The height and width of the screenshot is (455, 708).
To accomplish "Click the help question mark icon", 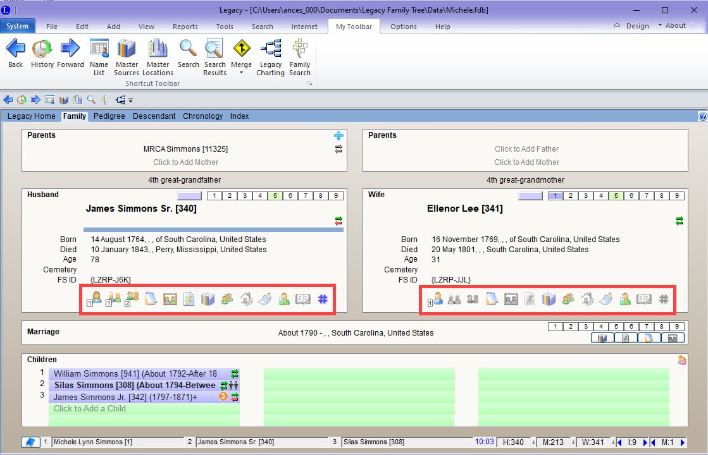I will [702, 116].
